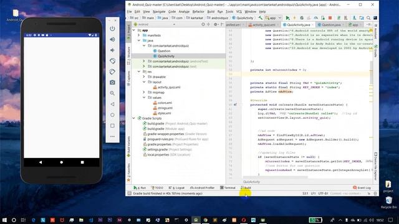Switch to activity_quiz.xml editor tab
399x224 pixels.
coord(264,25)
